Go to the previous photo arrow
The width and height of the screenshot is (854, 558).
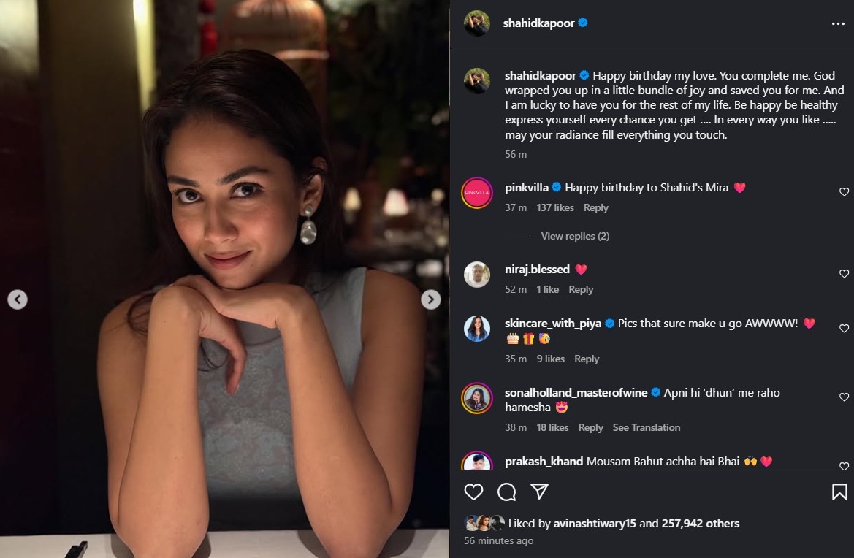click(x=18, y=299)
